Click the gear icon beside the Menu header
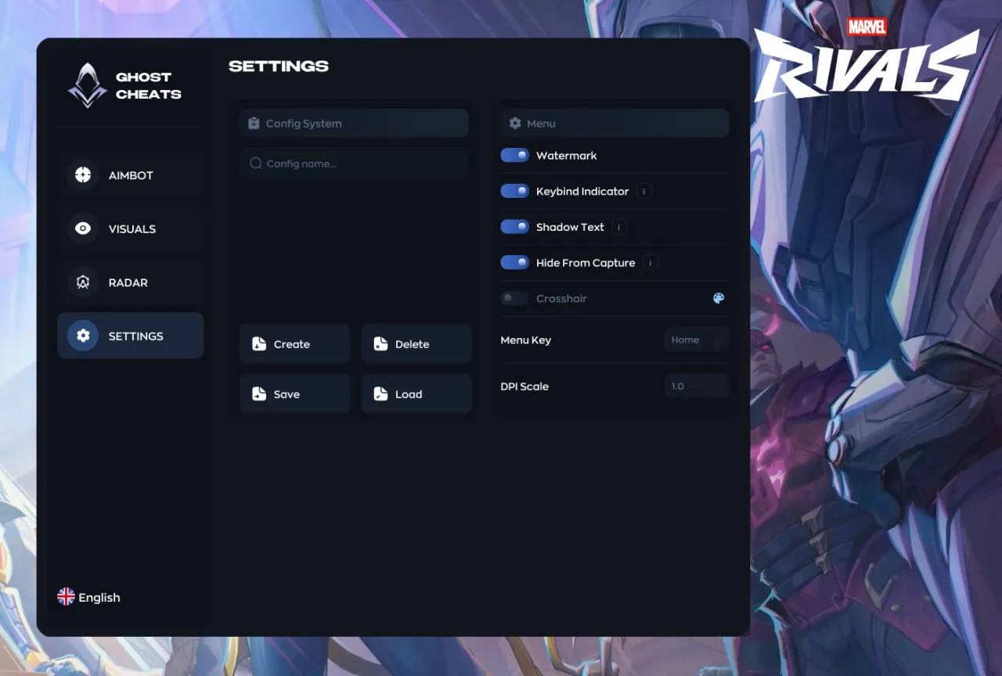Image resolution: width=1002 pixels, height=676 pixels. [x=515, y=123]
